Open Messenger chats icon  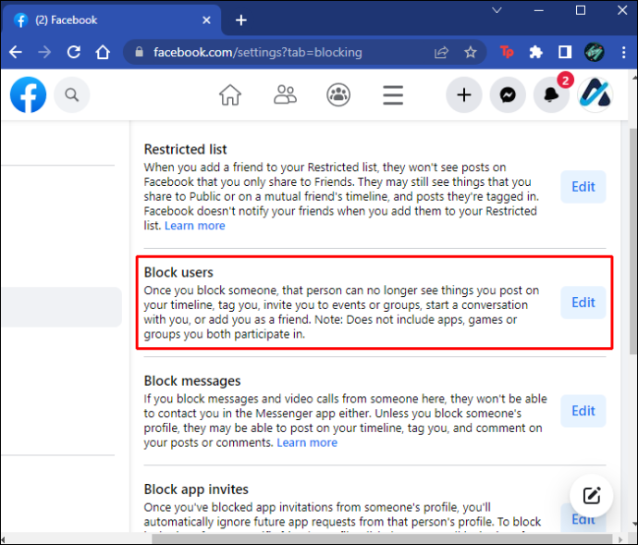508,95
